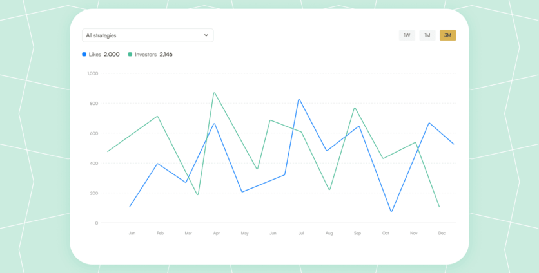
Task: Click the blue line peak at Jul
Action: tap(299, 100)
